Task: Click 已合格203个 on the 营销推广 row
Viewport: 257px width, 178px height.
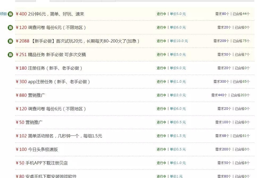Action: click(240, 95)
